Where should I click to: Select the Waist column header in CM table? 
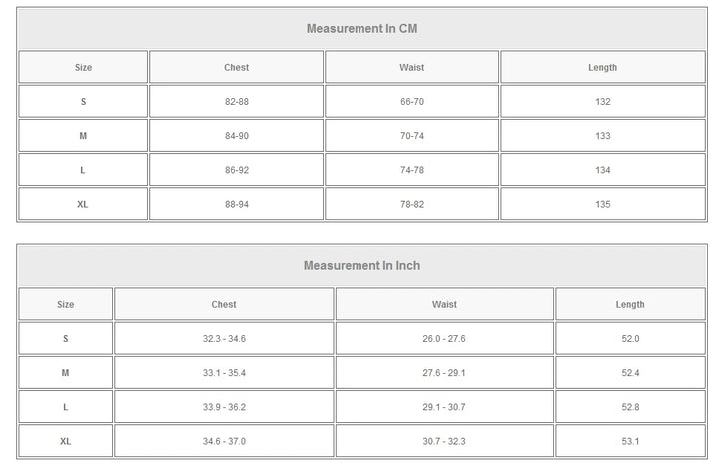click(412, 68)
